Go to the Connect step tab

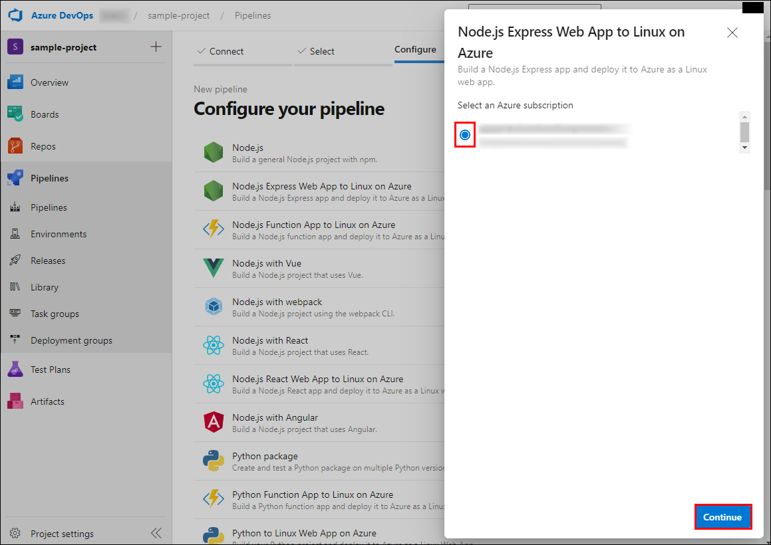(243, 51)
